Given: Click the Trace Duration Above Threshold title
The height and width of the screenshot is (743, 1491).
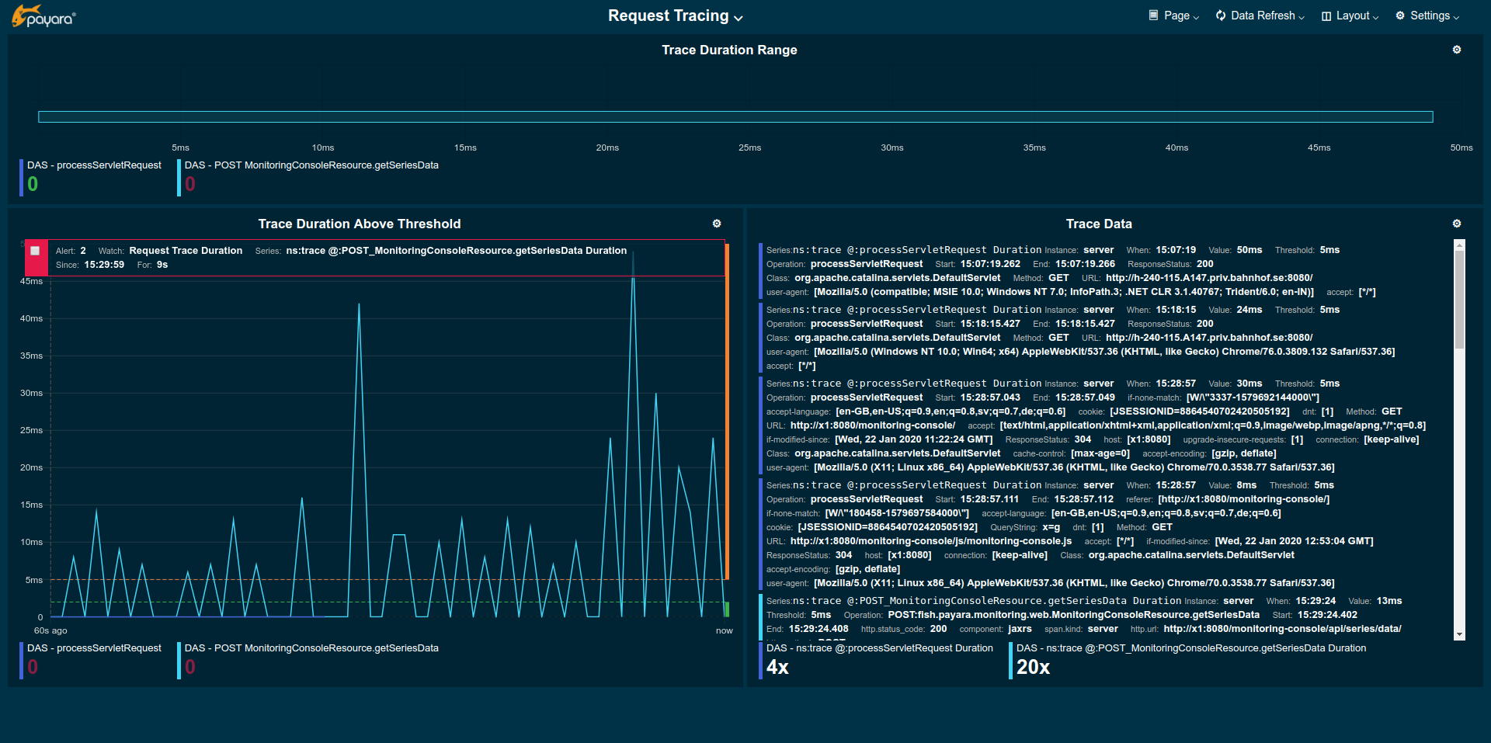Looking at the screenshot, I should coord(360,224).
